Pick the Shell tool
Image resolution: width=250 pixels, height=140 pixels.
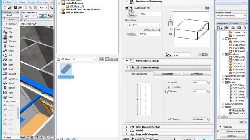pos(10,69)
